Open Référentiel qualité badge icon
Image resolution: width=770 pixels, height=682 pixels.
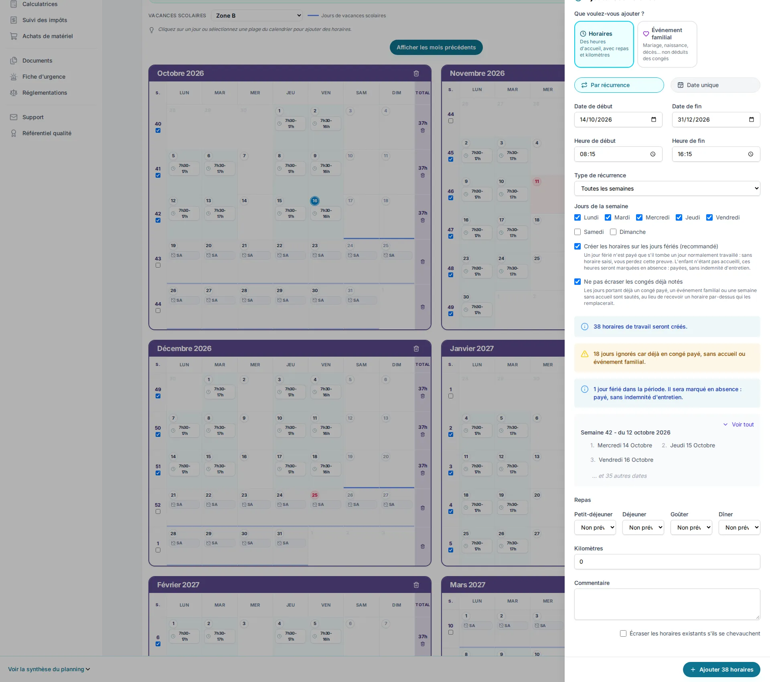(x=14, y=133)
